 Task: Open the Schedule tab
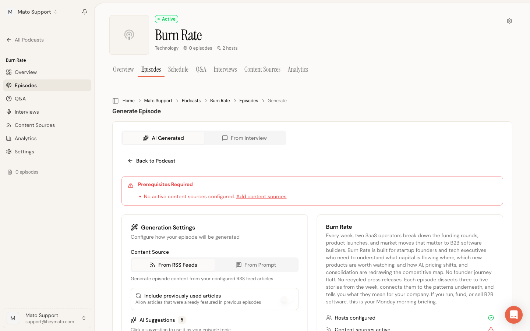pyautogui.click(x=178, y=70)
